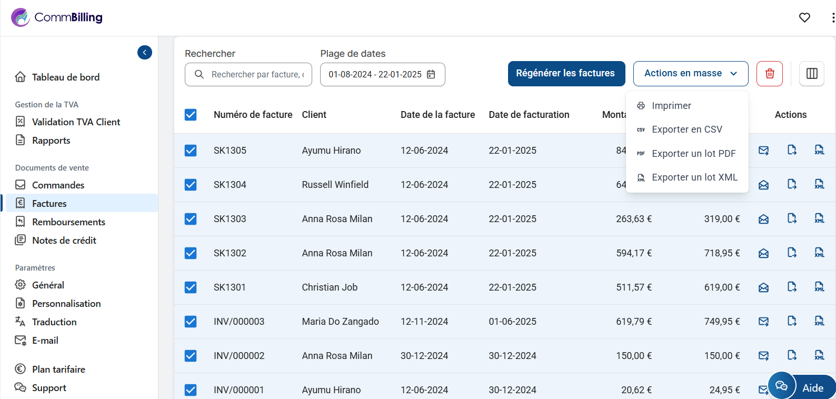Image resolution: width=836 pixels, height=399 pixels.
Task: Choose Exporter en CSV from menu
Action: (686, 129)
